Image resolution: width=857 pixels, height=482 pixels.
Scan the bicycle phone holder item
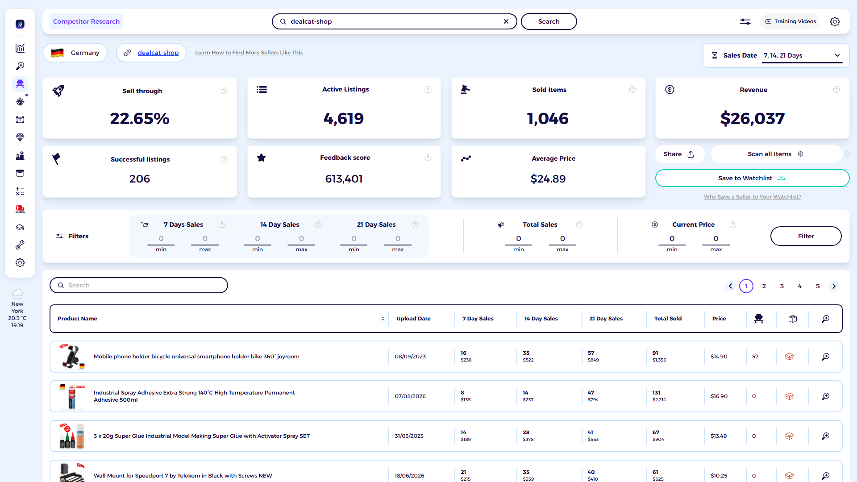point(789,357)
